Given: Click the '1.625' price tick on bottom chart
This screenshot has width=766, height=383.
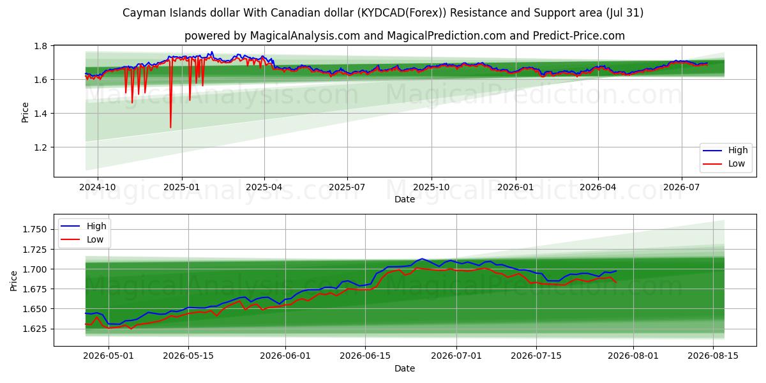Looking at the screenshot, I should point(36,329).
